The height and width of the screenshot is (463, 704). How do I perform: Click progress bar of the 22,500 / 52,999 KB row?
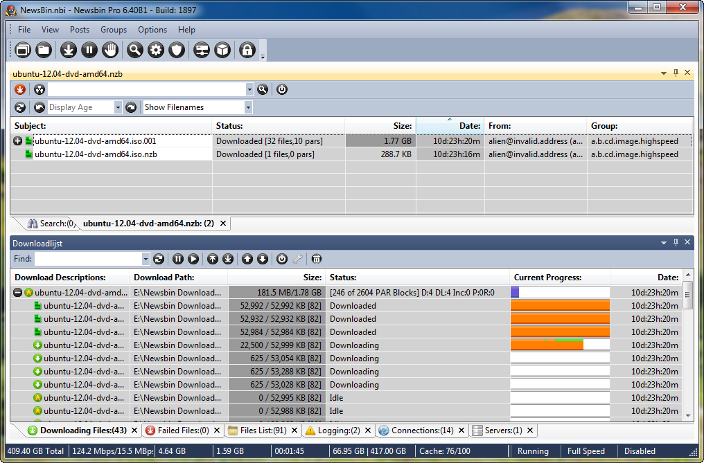click(560, 345)
